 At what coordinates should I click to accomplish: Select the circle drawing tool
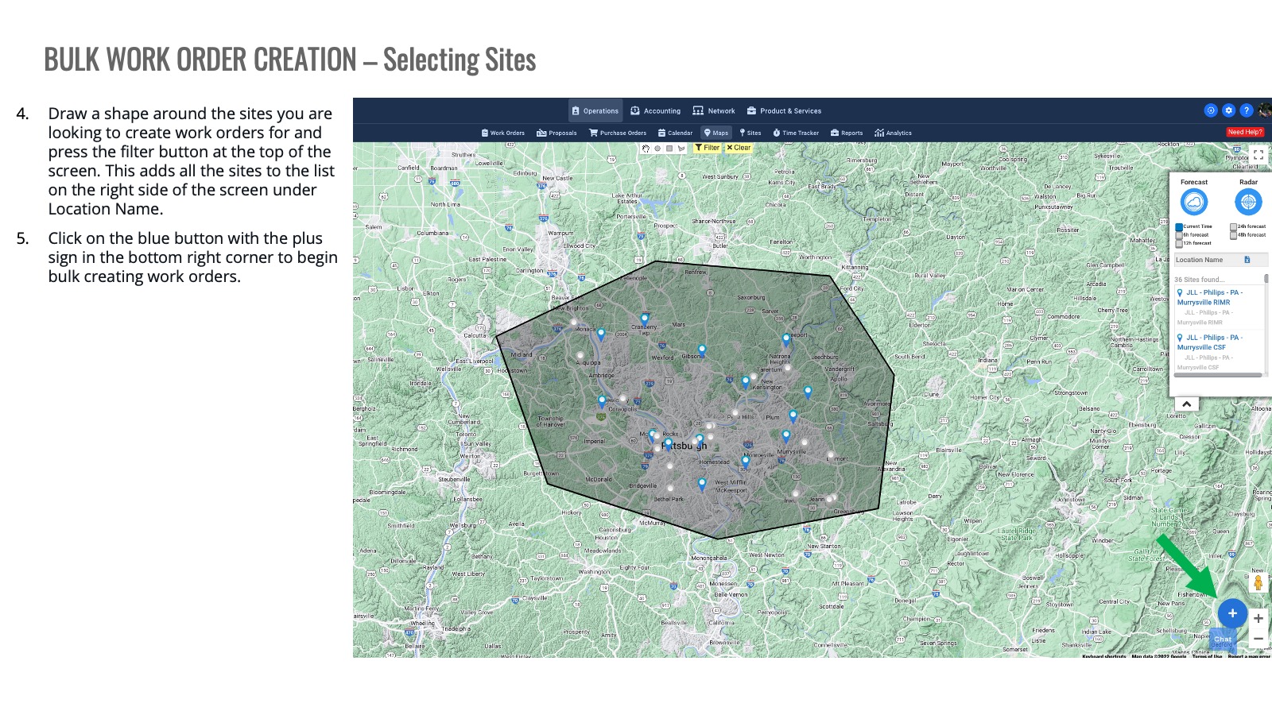[657, 149]
